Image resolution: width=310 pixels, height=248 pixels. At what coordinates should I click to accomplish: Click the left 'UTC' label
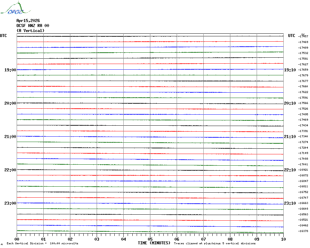pyautogui.click(x=3, y=36)
